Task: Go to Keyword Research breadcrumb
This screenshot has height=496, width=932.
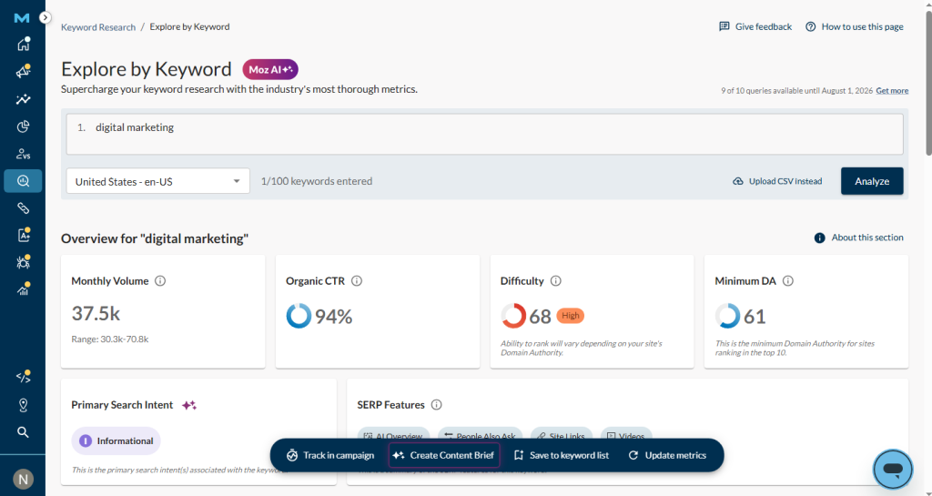Action: tap(98, 26)
